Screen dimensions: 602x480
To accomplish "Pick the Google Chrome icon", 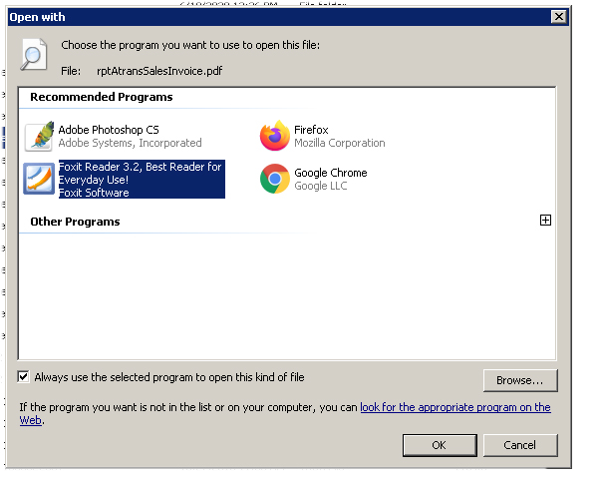I will [x=274, y=179].
